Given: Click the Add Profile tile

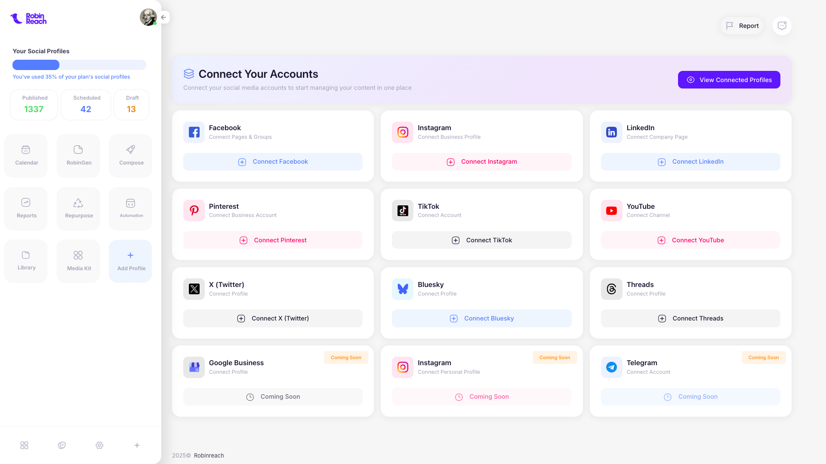Looking at the screenshot, I should pos(131,261).
